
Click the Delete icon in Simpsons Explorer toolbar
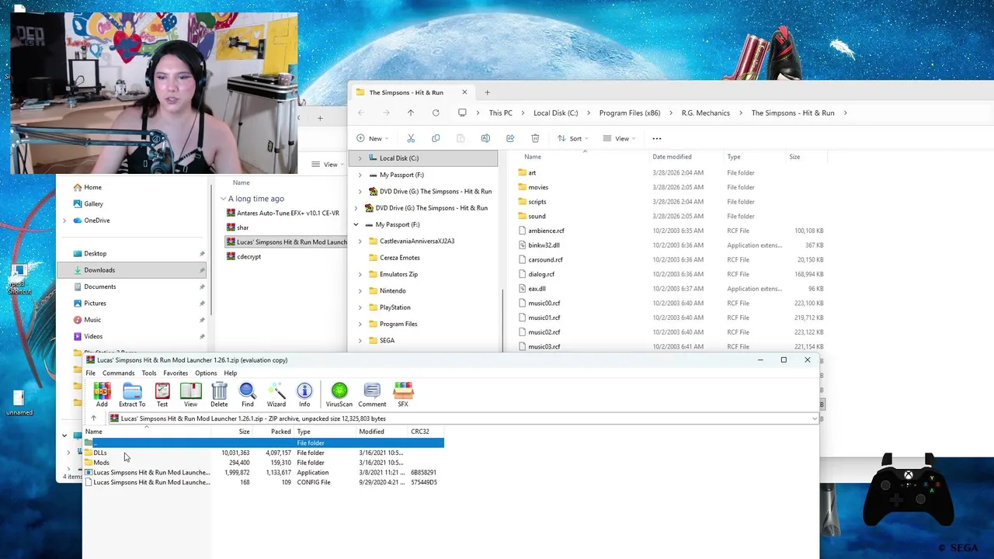(x=535, y=138)
